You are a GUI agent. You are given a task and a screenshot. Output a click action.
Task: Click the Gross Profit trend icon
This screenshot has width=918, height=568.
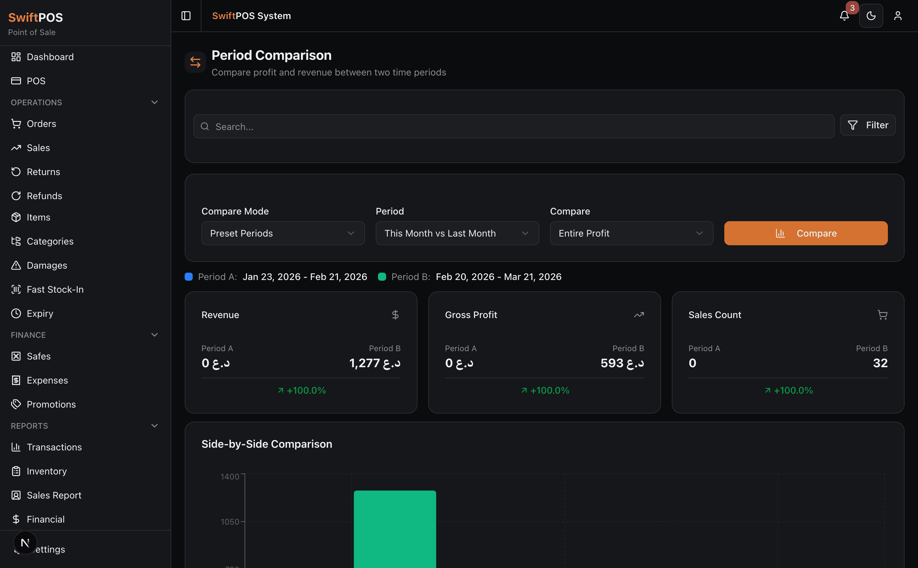[639, 315]
